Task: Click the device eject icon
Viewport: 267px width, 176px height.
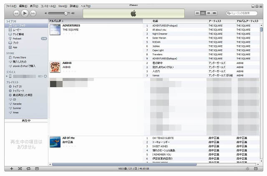Action: click(45, 76)
